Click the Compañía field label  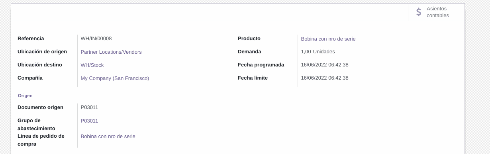[30, 78]
